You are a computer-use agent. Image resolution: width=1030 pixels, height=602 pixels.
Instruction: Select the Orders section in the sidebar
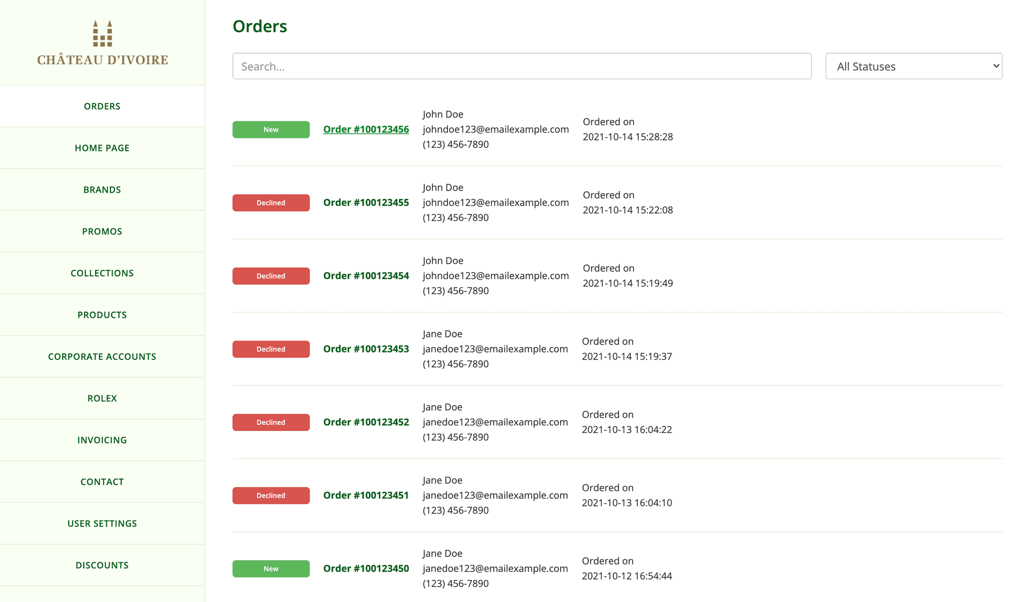102,106
